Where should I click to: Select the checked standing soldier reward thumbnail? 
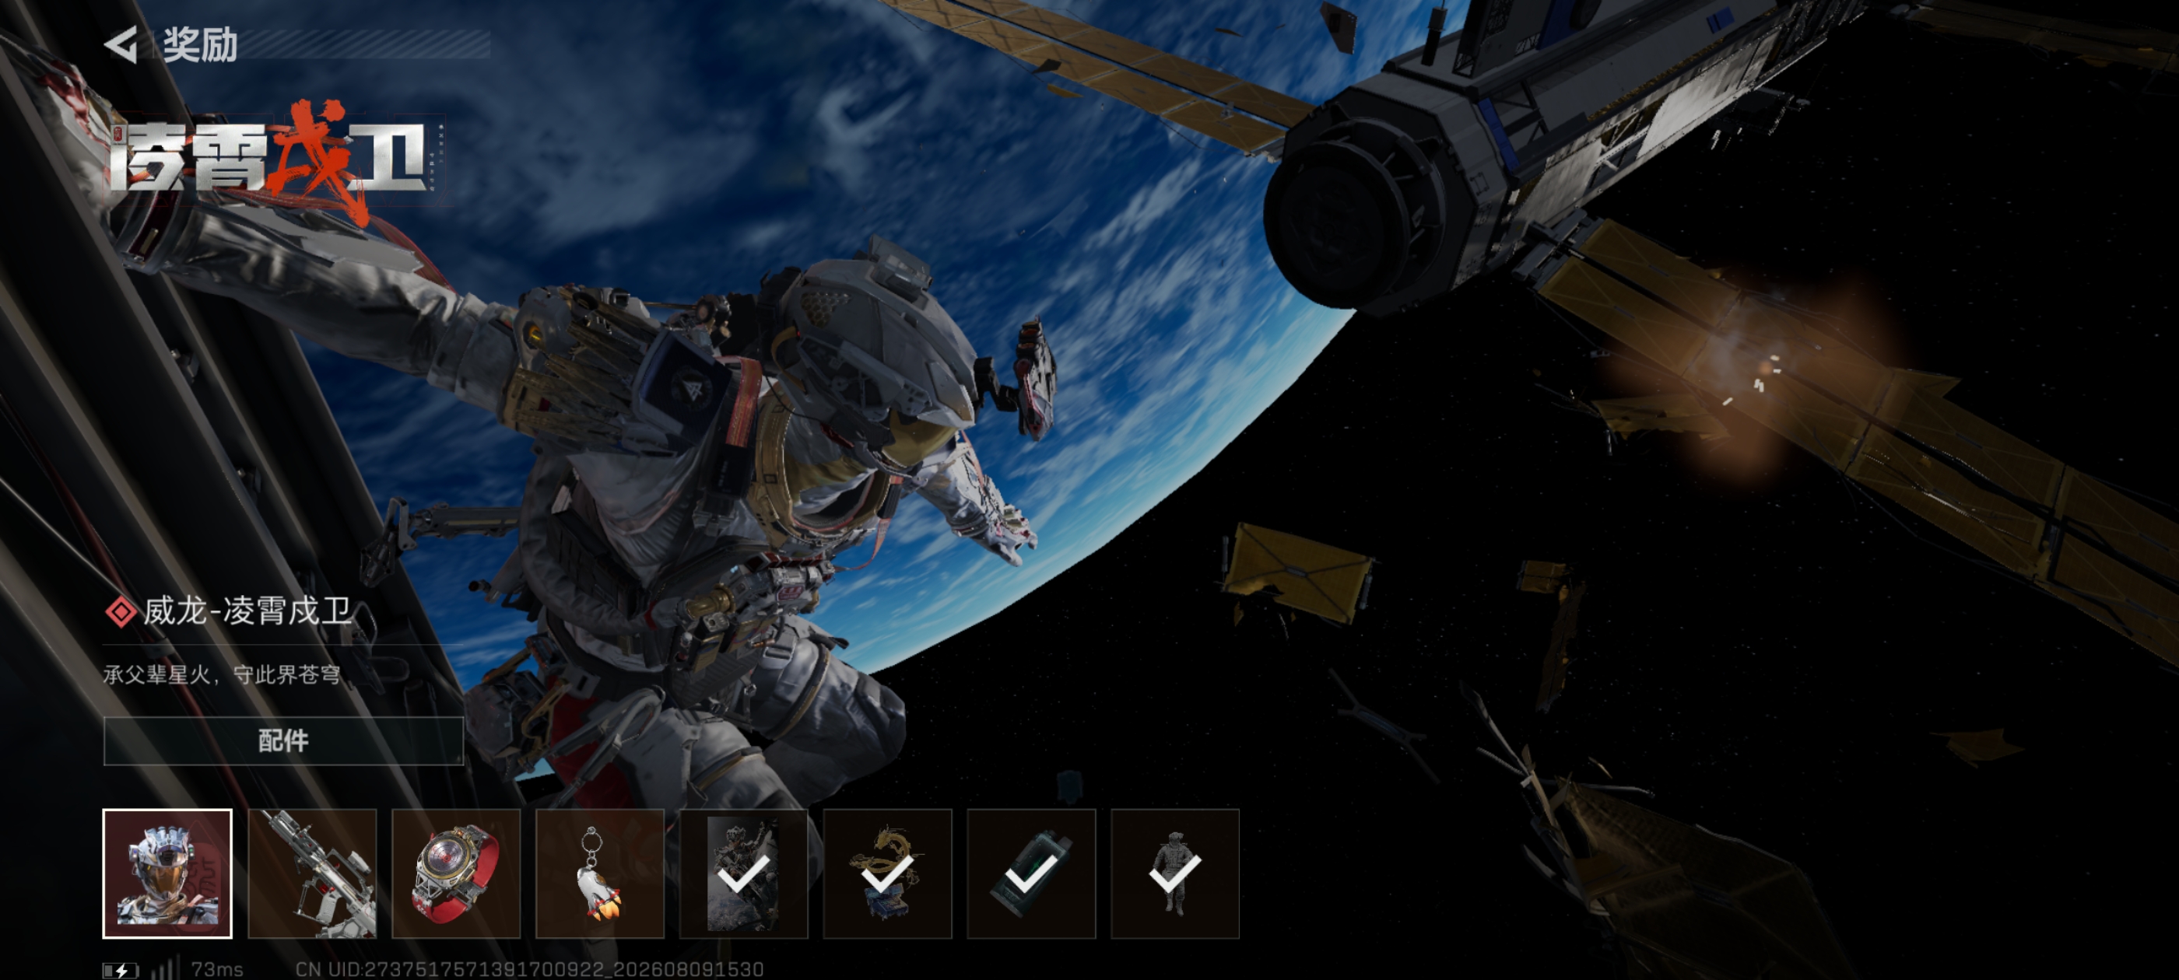1175,873
